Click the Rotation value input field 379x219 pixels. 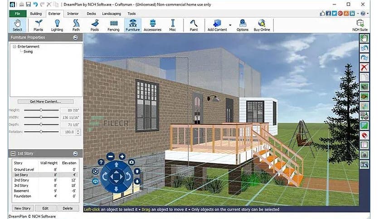click(68, 132)
